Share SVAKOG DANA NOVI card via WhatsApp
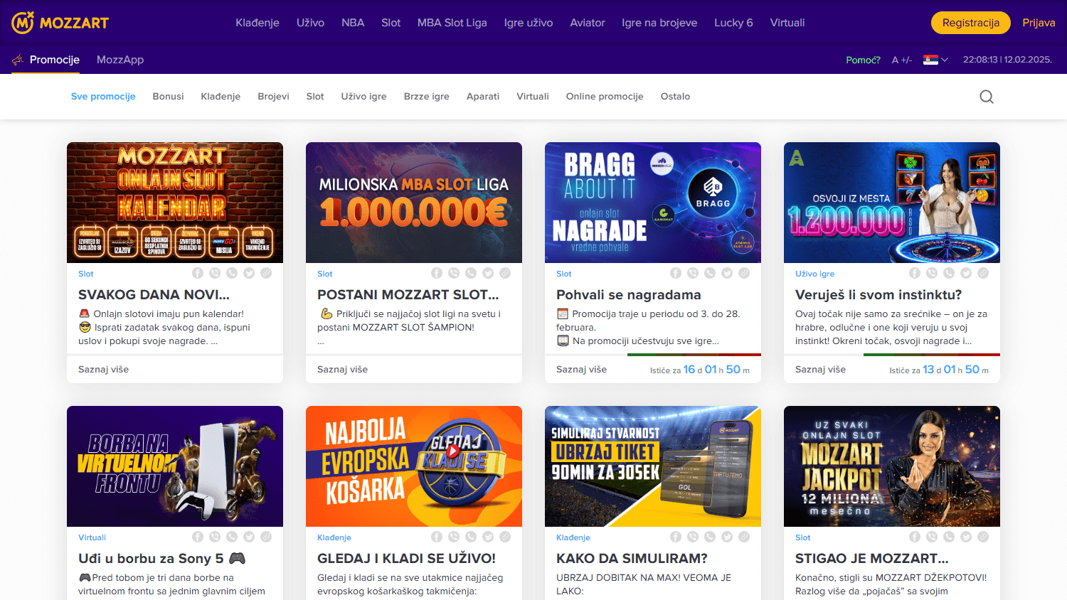1067x600 pixels. (232, 273)
